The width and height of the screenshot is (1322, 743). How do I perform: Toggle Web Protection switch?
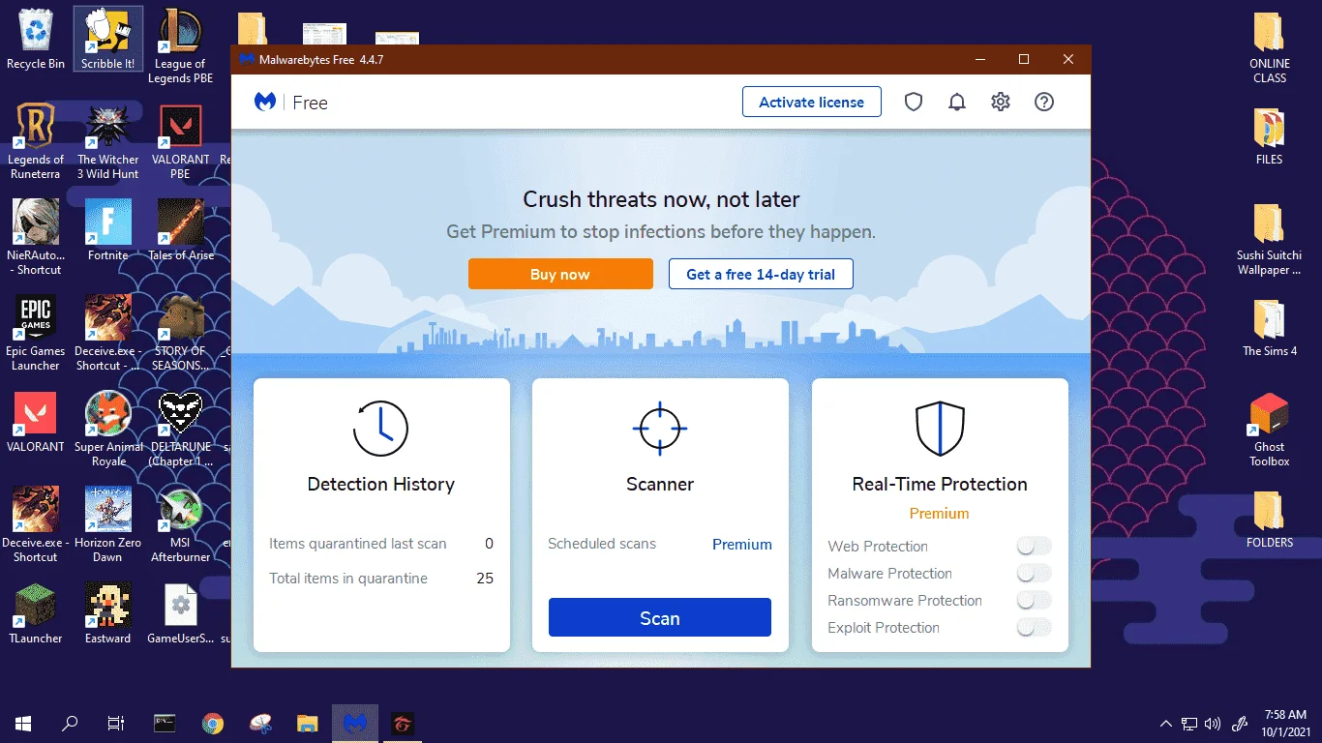pos(1034,547)
